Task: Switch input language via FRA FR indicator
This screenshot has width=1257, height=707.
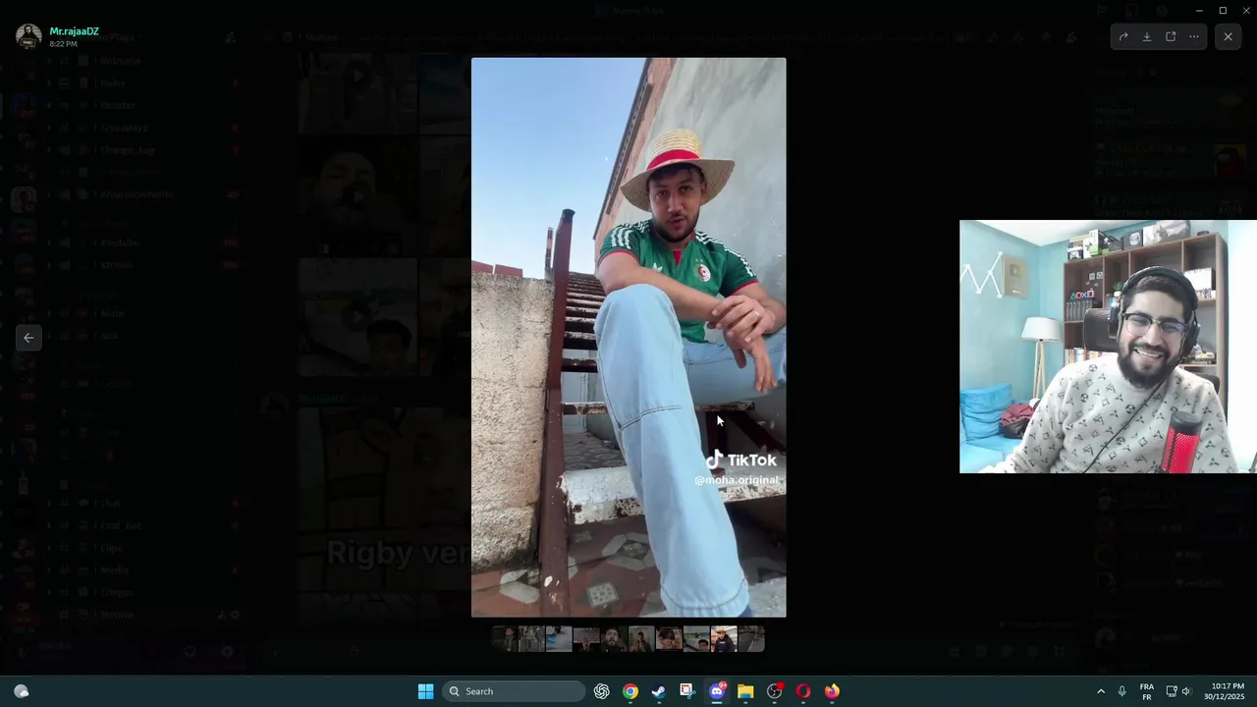Action: click(1147, 691)
